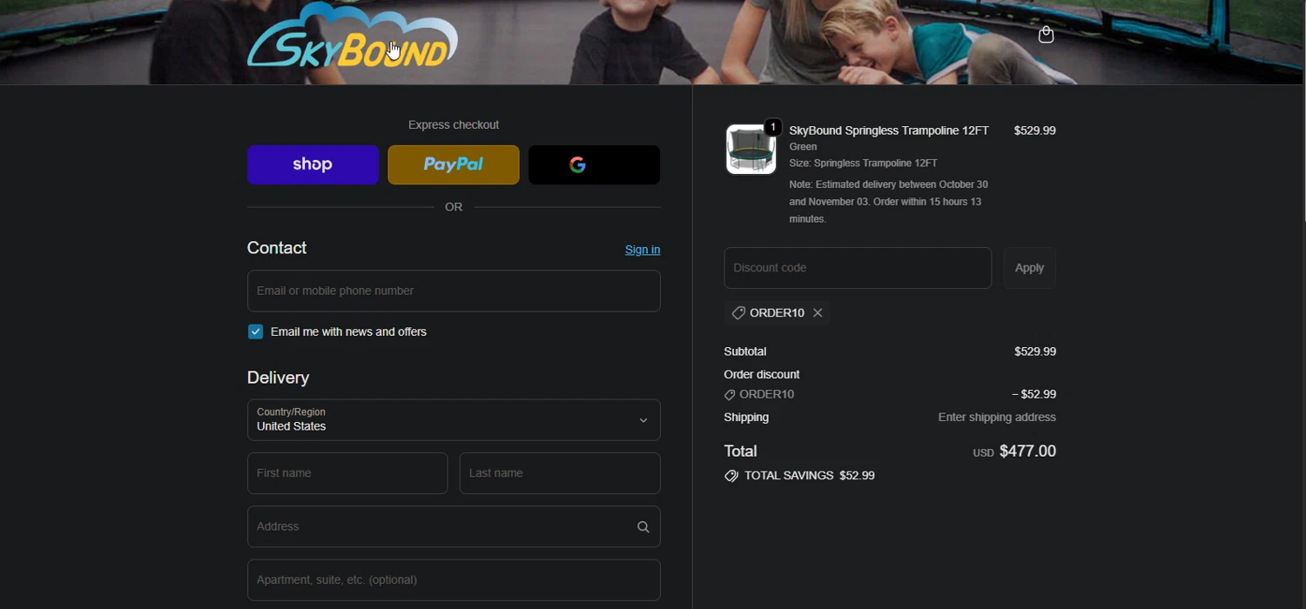Click the estimated delivery note text
This screenshot has height=609, width=1306.
[889, 202]
